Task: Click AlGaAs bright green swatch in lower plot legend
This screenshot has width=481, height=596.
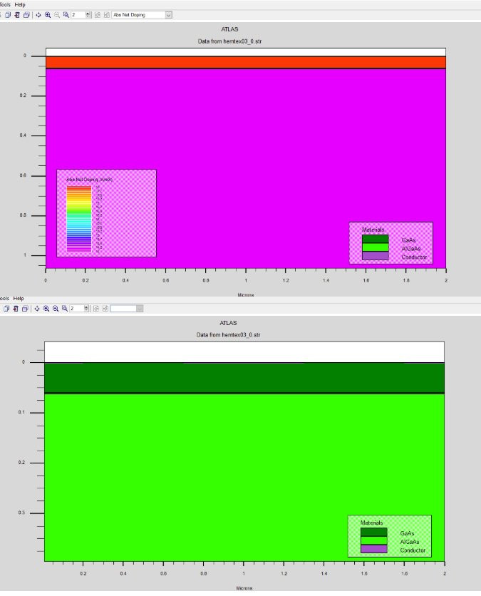Action: 373,540
